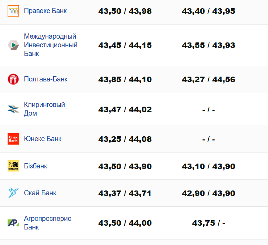Click the Международный Инвестиционный Банк logo
The width and height of the screenshot is (268, 245).
coord(13,45)
